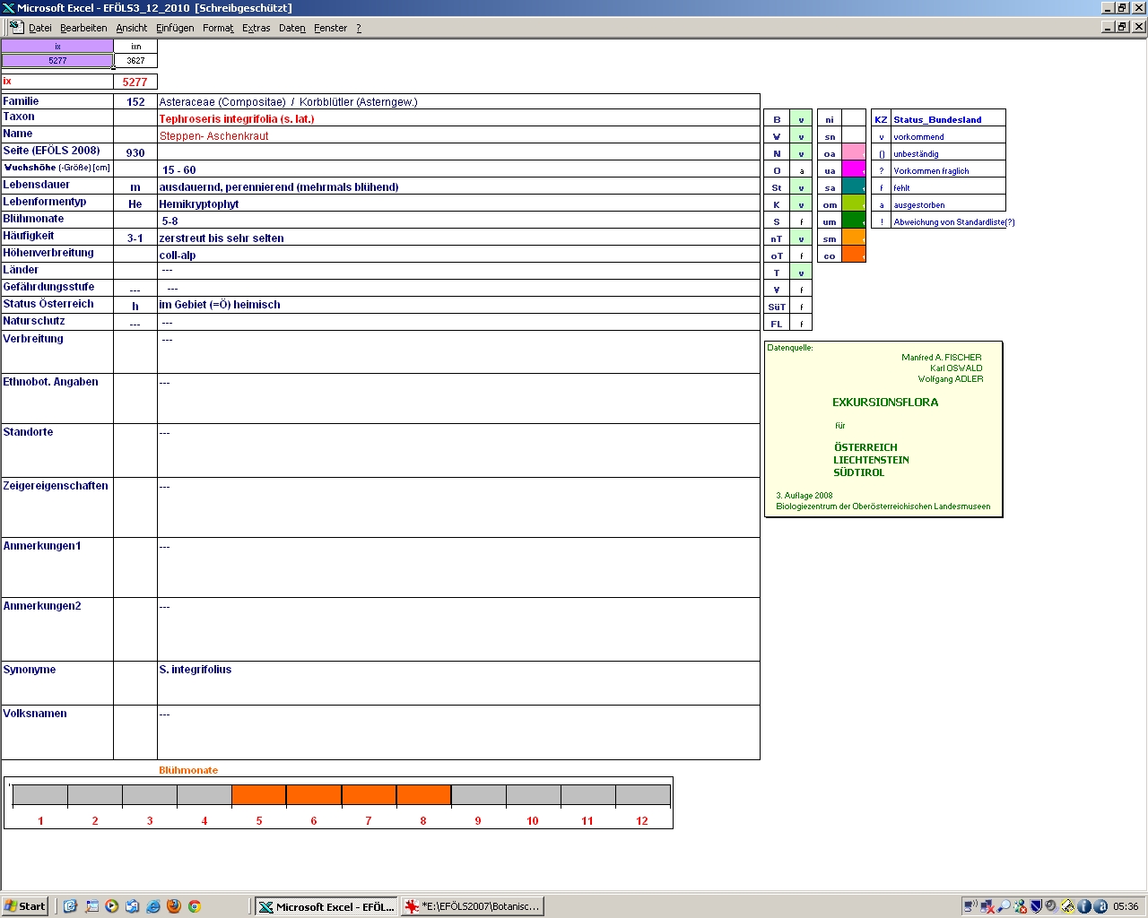
Task: Select the magenta 'ua' color cell
Action: click(854, 169)
